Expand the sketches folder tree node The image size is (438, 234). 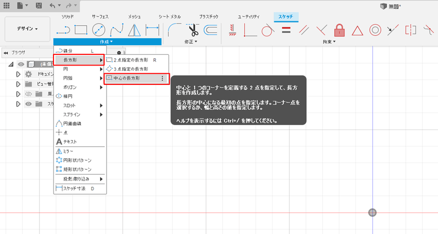[18, 104]
